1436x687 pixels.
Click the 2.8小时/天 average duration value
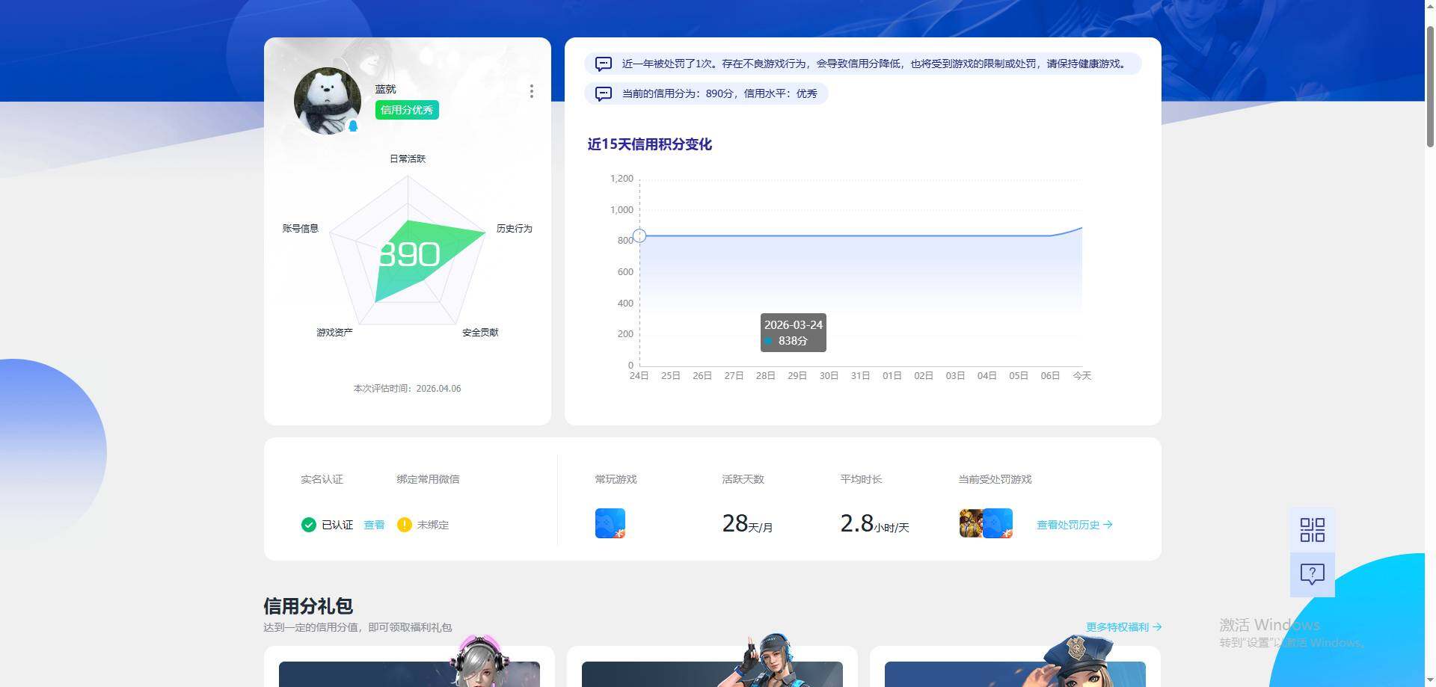874,523
